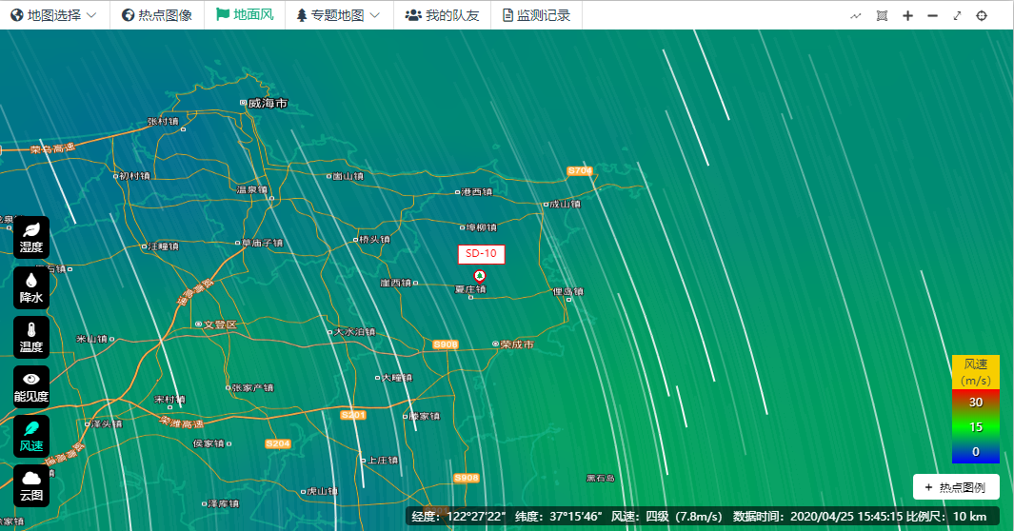The width and height of the screenshot is (1014, 531).
Task: Zoom in with the plus icon
Action: tap(907, 15)
